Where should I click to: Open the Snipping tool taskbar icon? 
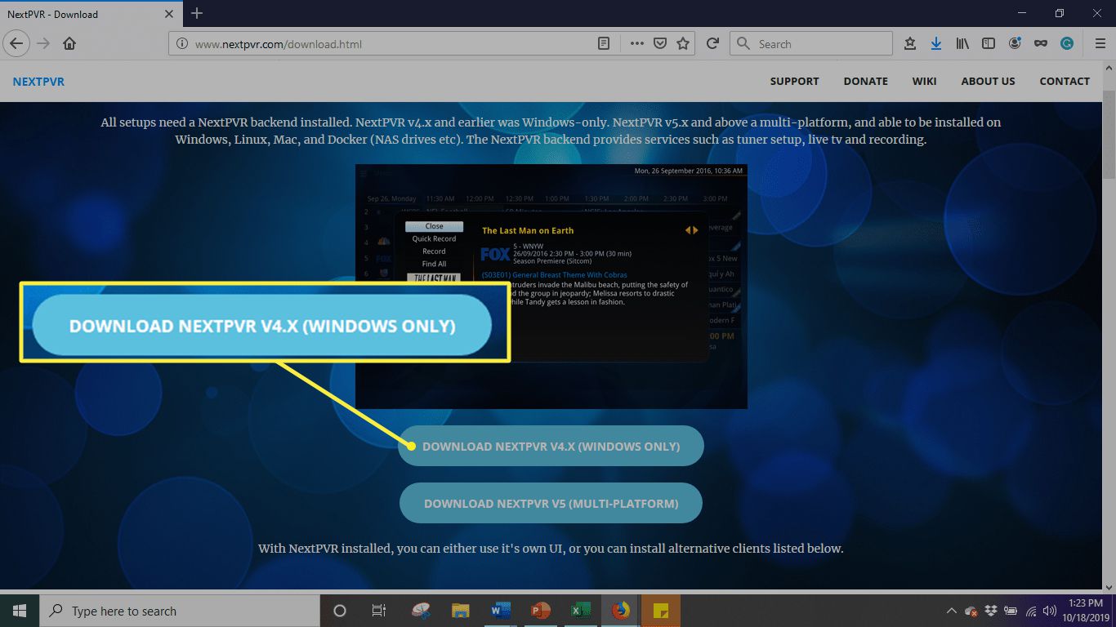point(421,611)
